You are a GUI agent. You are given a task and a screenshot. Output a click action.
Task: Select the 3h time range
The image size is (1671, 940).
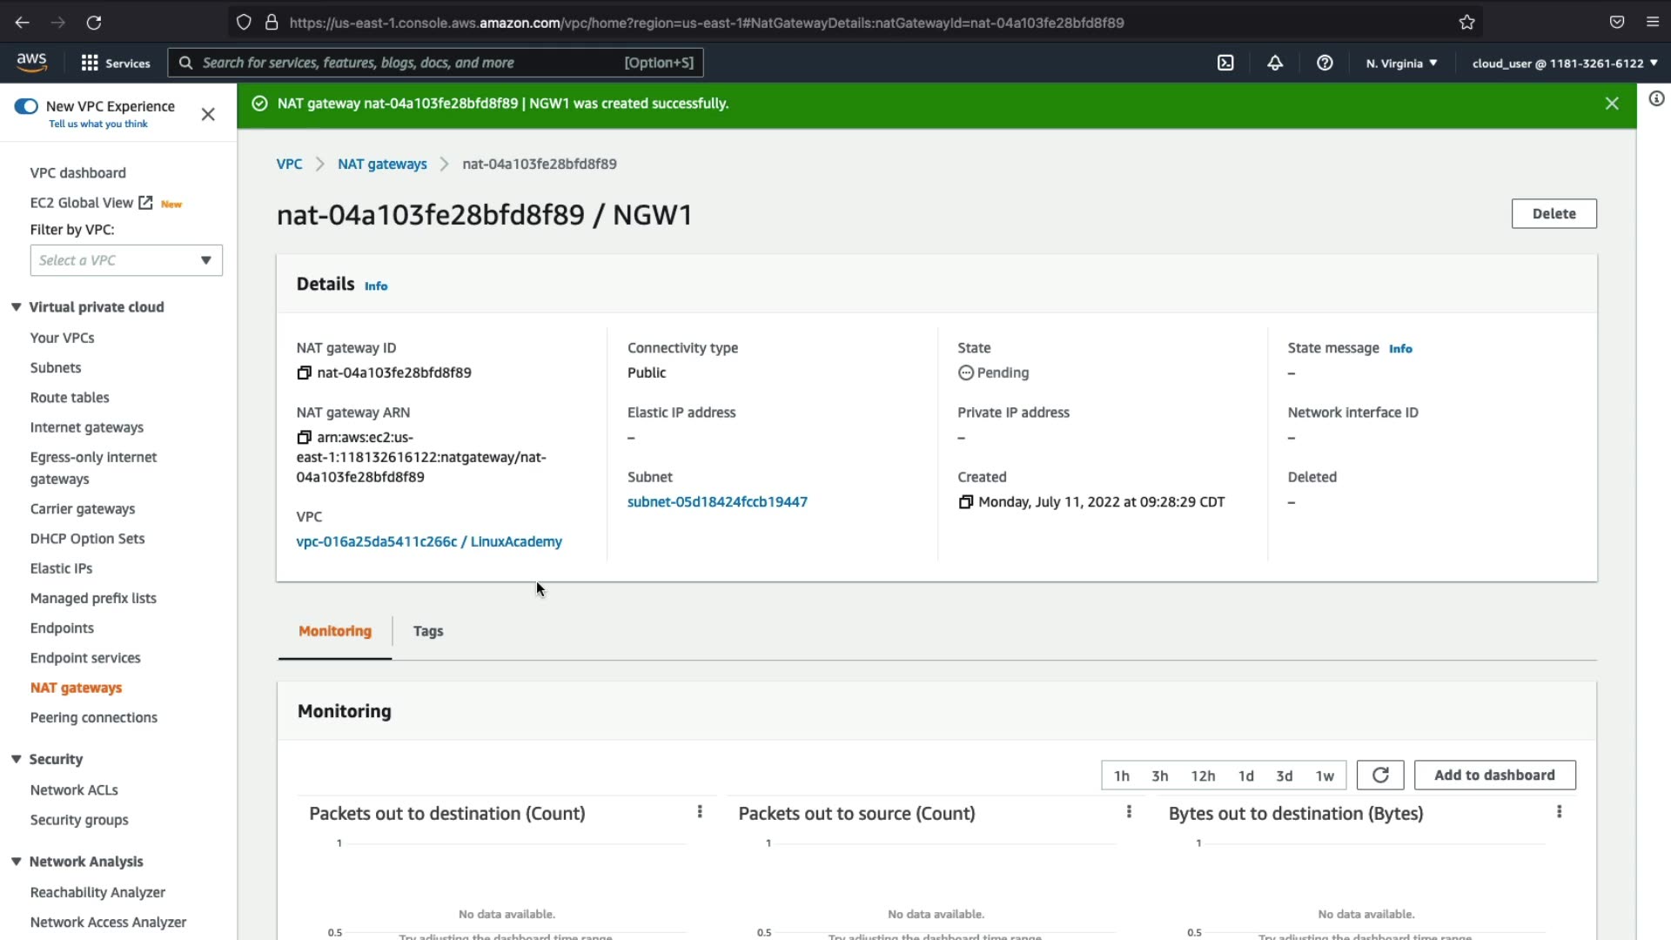[1159, 775]
